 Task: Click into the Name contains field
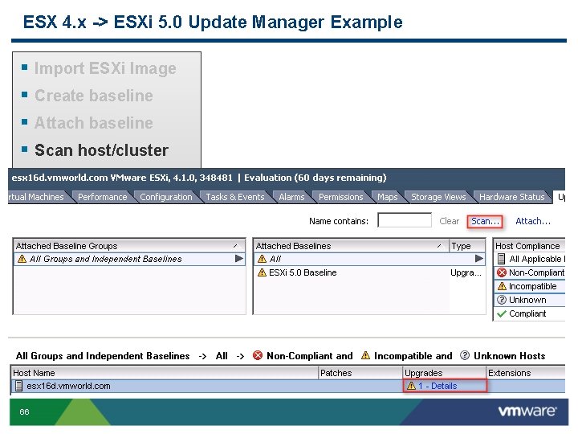(405, 220)
